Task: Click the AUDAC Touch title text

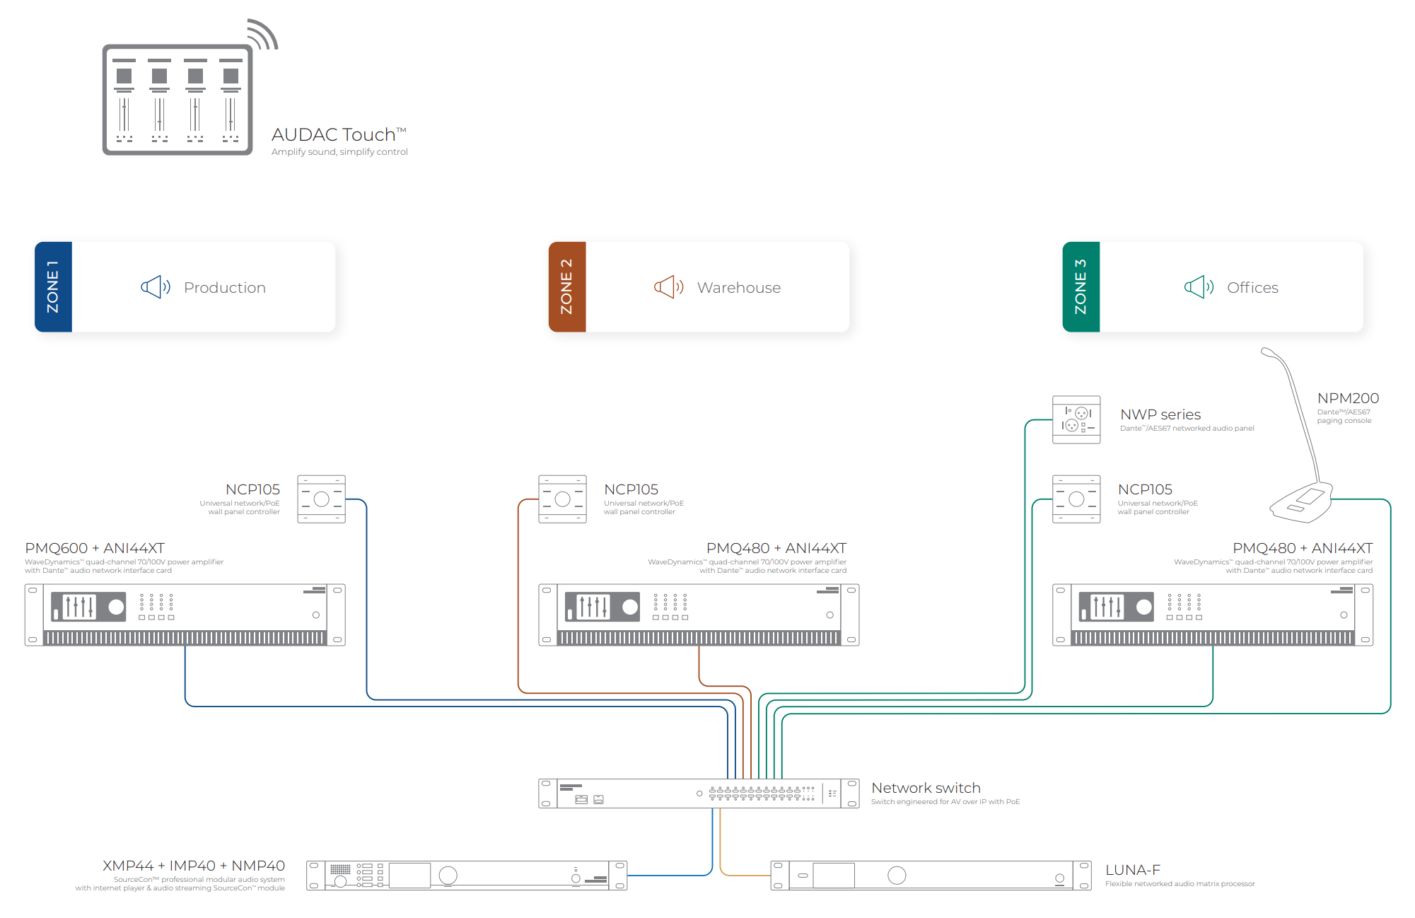Action: tap(339, 134)
